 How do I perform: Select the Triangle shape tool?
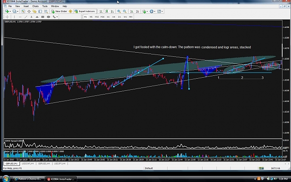pyautogui.click(x=37, y=17)
